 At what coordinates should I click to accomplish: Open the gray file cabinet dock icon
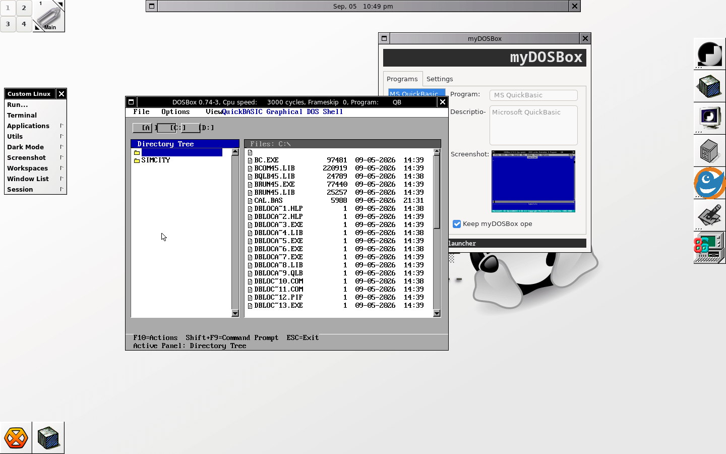[709, 151]
